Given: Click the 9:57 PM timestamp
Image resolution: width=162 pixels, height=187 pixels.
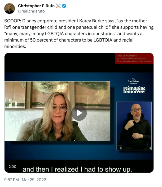Looking at the screenshot, I should tap(11, 180).
